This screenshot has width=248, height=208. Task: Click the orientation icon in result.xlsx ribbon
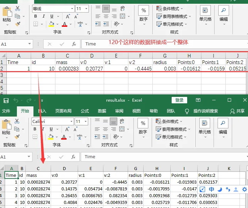click(x=116, y=137)
